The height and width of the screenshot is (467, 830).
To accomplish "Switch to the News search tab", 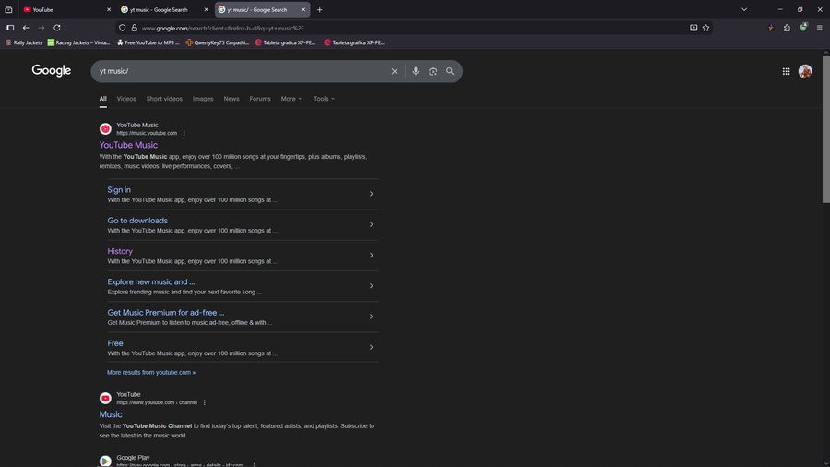I will 231,99.
